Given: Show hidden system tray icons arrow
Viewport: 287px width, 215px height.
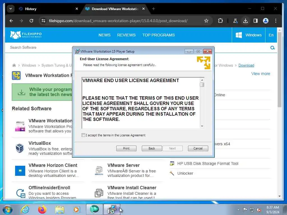Looking at the screenshot, I should [x=238, y=210].
